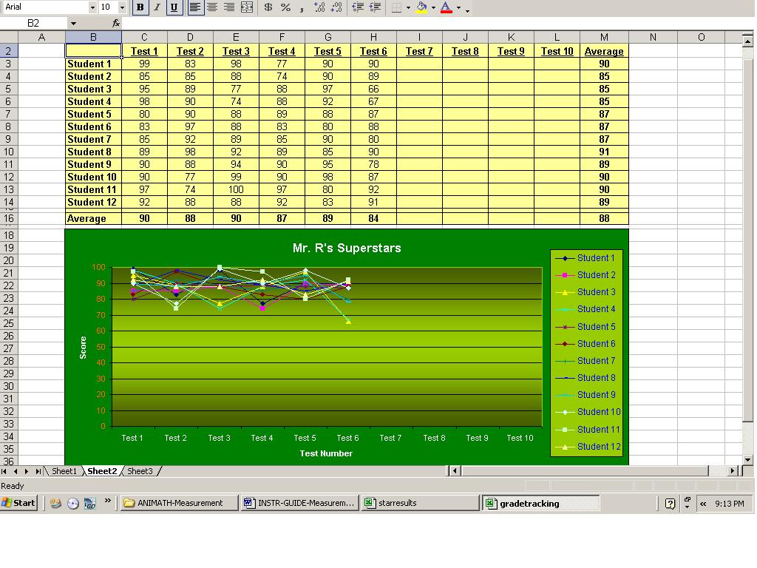757x568 pixels.
Task: Click the Test Number axis title
Action: pyautogui.click(x=326, y=453)
